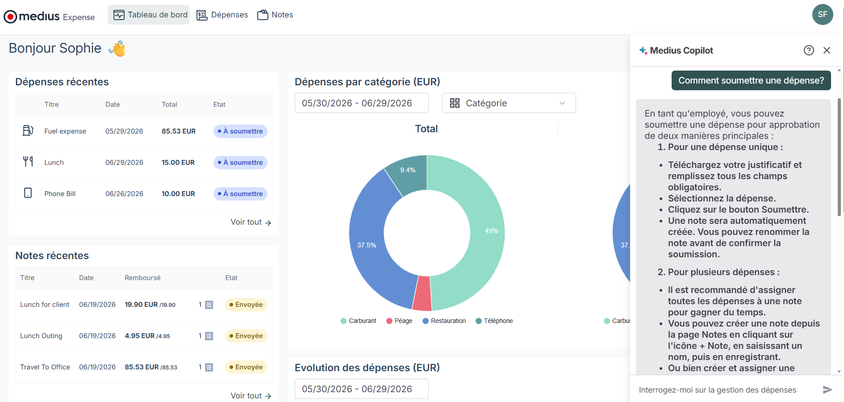The width and height of the screenshot is (844, 402).
Task: Click Envoyée badge for Lunch Outing
Action: [x=246, y=336]
